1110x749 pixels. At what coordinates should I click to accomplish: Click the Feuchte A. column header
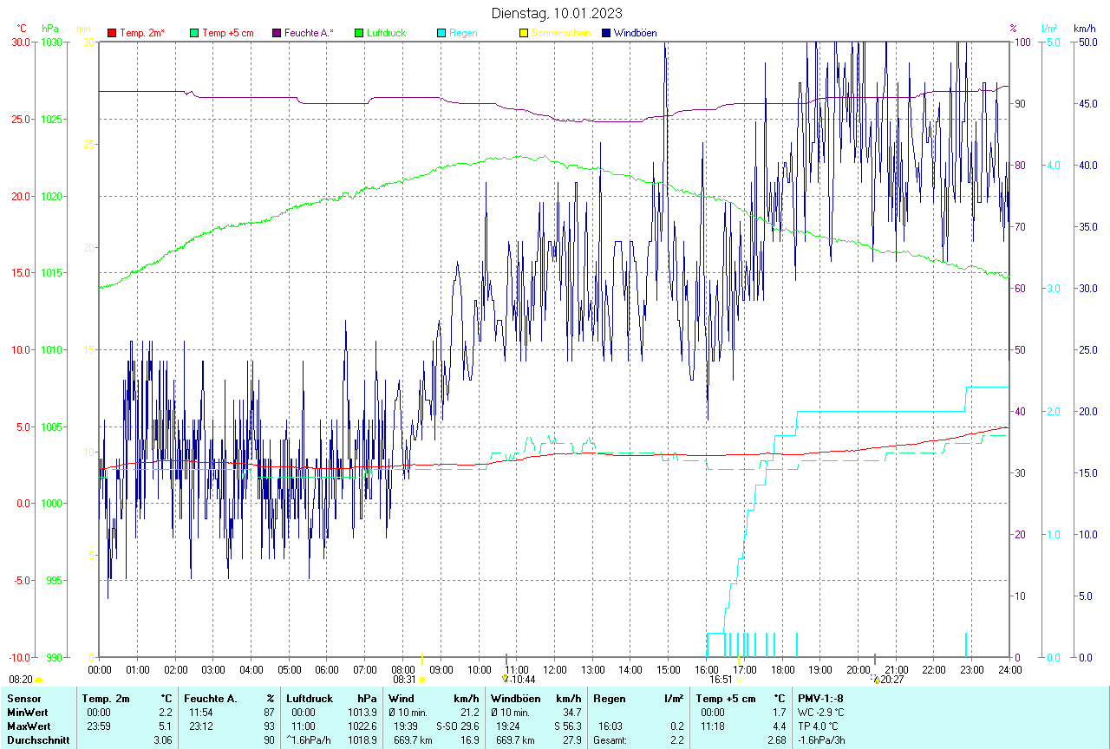(211, 699)
